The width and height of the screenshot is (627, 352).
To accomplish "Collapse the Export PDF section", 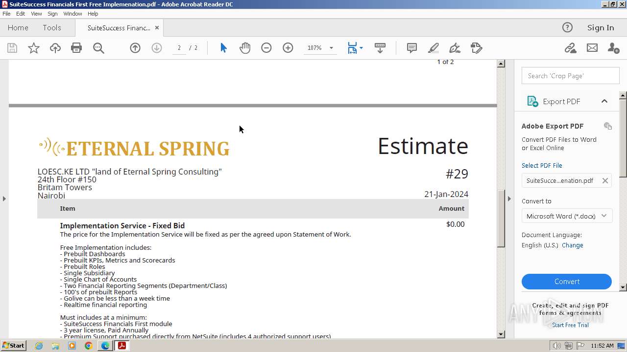I will click(x=604, y=101).
